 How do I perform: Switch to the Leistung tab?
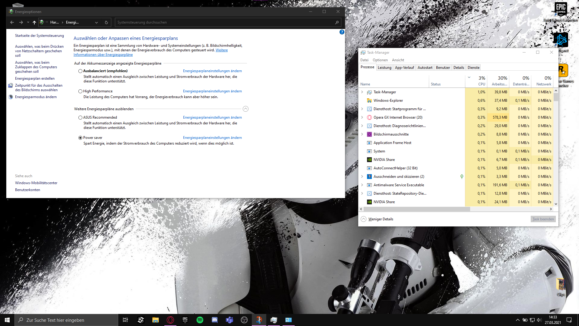tap(384, 68)
